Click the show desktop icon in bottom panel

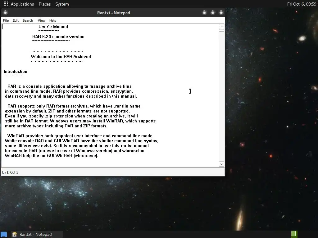4,234
